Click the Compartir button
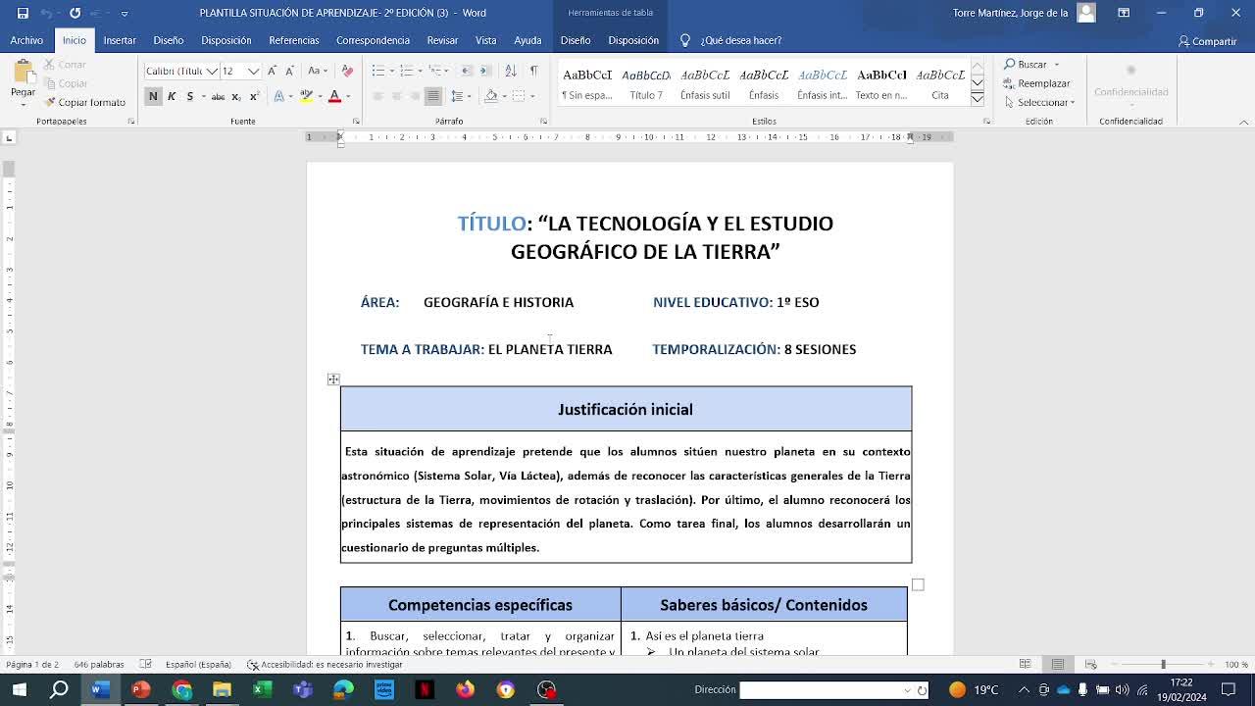The height and width of the screenshot is (706, 1255). [x=1208, y=41]
